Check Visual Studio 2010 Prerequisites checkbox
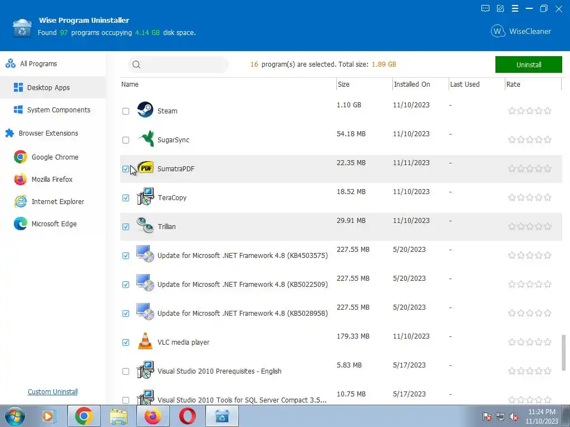 click(x=126, y=371)
